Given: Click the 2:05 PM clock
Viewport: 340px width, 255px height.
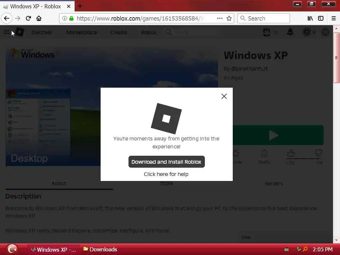Looking at the screenshot, I should tap(322, 250).
